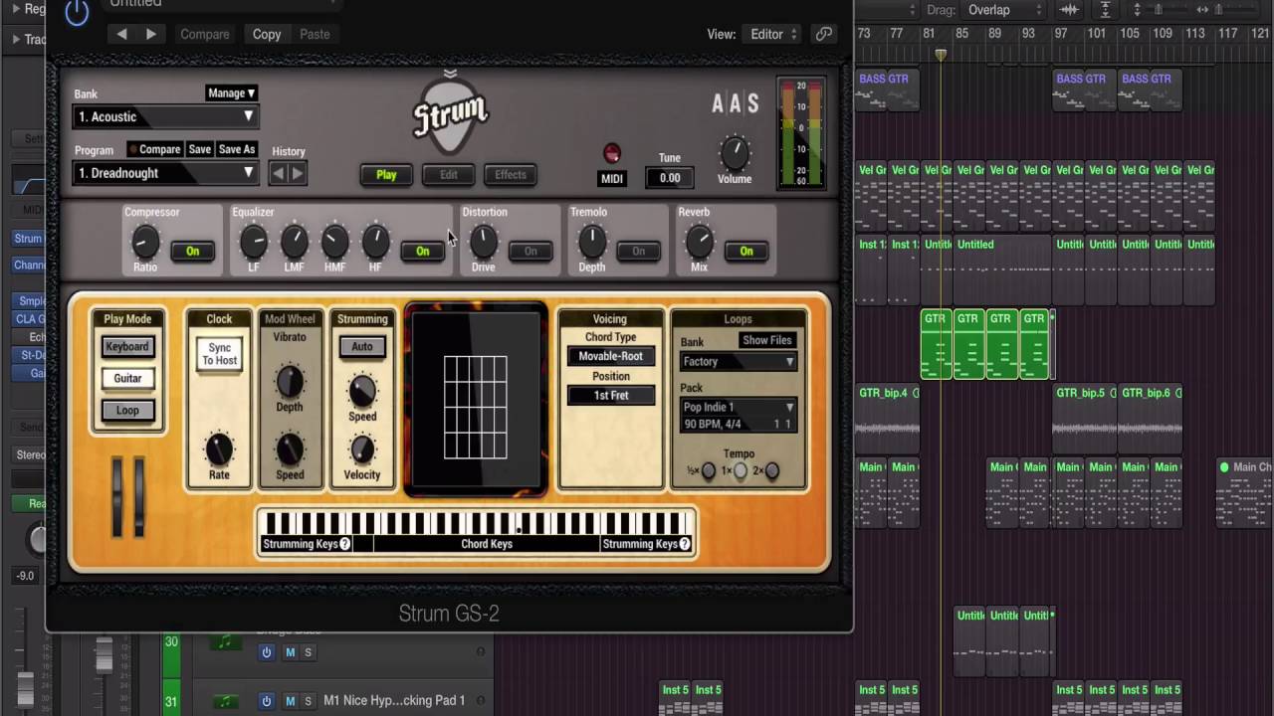Switch to the Edit tab

pos(449,175)
